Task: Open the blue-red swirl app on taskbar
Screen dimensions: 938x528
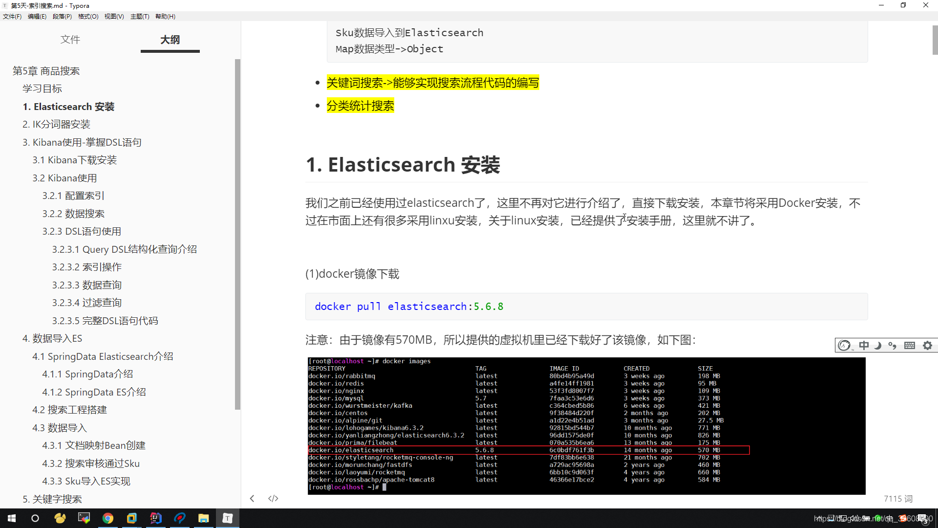Action: point(180,518)
